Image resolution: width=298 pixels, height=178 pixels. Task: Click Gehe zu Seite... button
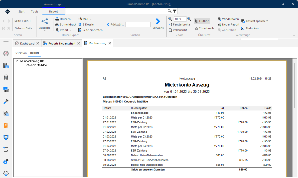tap(24, 28)
